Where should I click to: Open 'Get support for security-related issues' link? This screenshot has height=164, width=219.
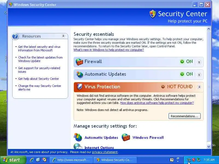39,70
